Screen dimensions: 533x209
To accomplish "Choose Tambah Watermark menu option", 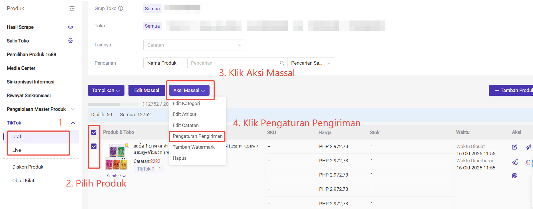I will coord(194,147).
